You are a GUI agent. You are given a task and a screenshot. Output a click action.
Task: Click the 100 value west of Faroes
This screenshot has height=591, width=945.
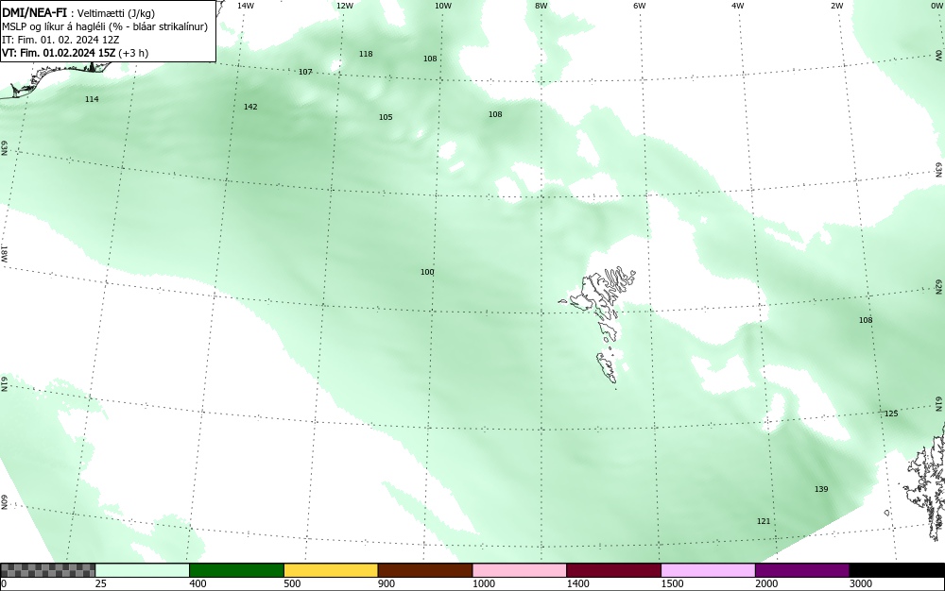coord(427,272)
